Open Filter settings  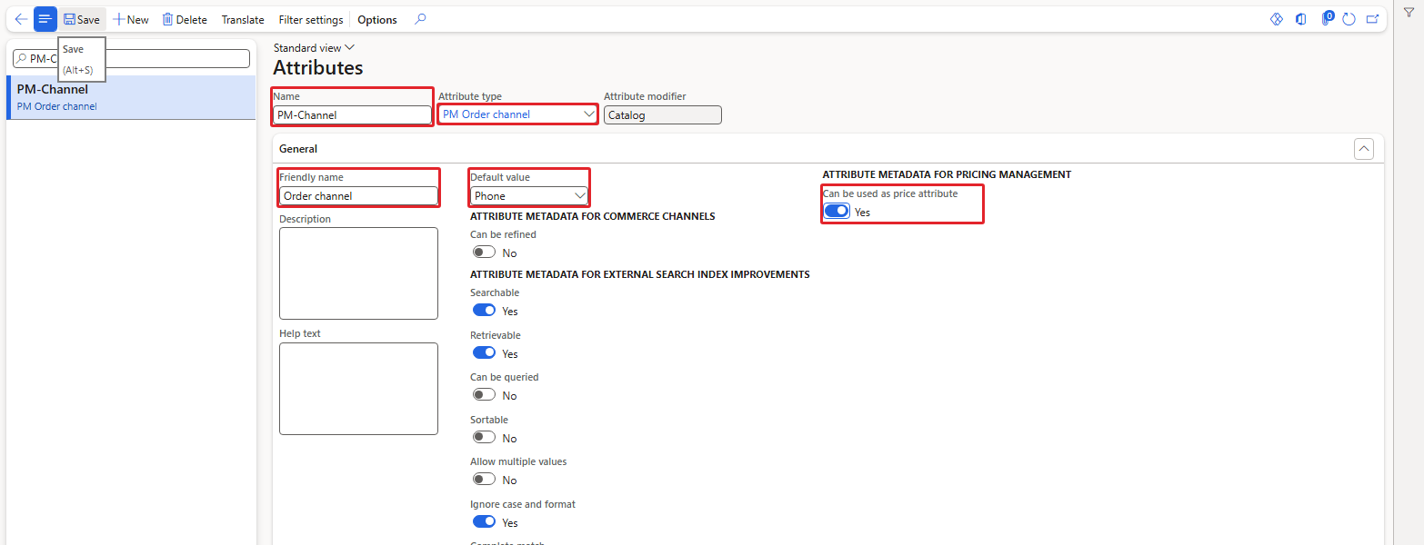[311, 19]
